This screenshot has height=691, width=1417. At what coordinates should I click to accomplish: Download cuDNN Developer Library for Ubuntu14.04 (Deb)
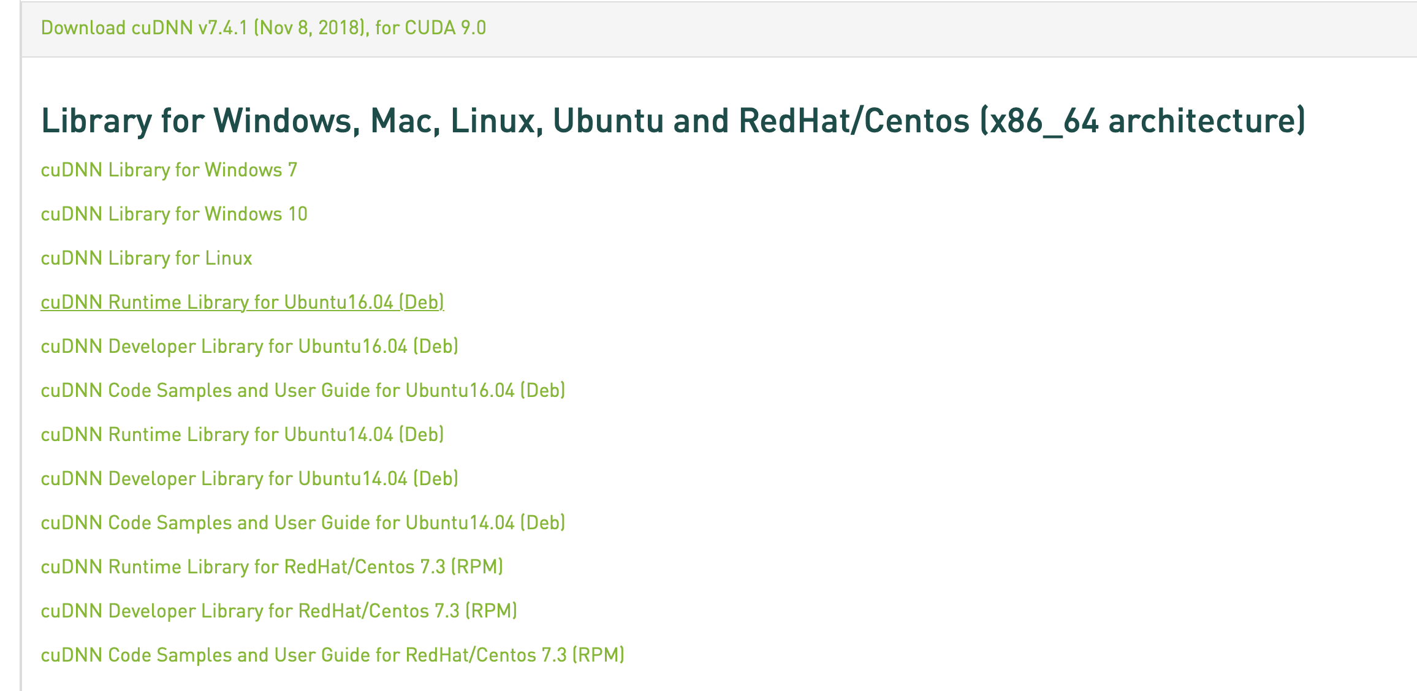(x=249, y=478)
